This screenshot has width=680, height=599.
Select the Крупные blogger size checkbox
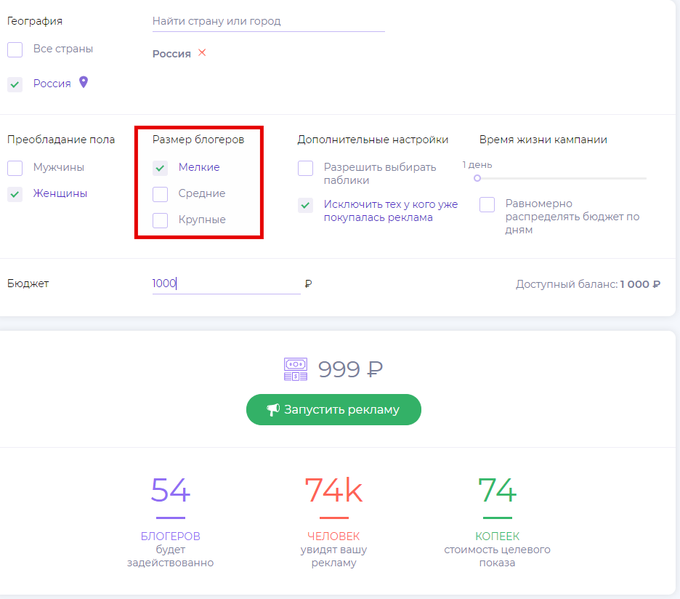[161, 220]
